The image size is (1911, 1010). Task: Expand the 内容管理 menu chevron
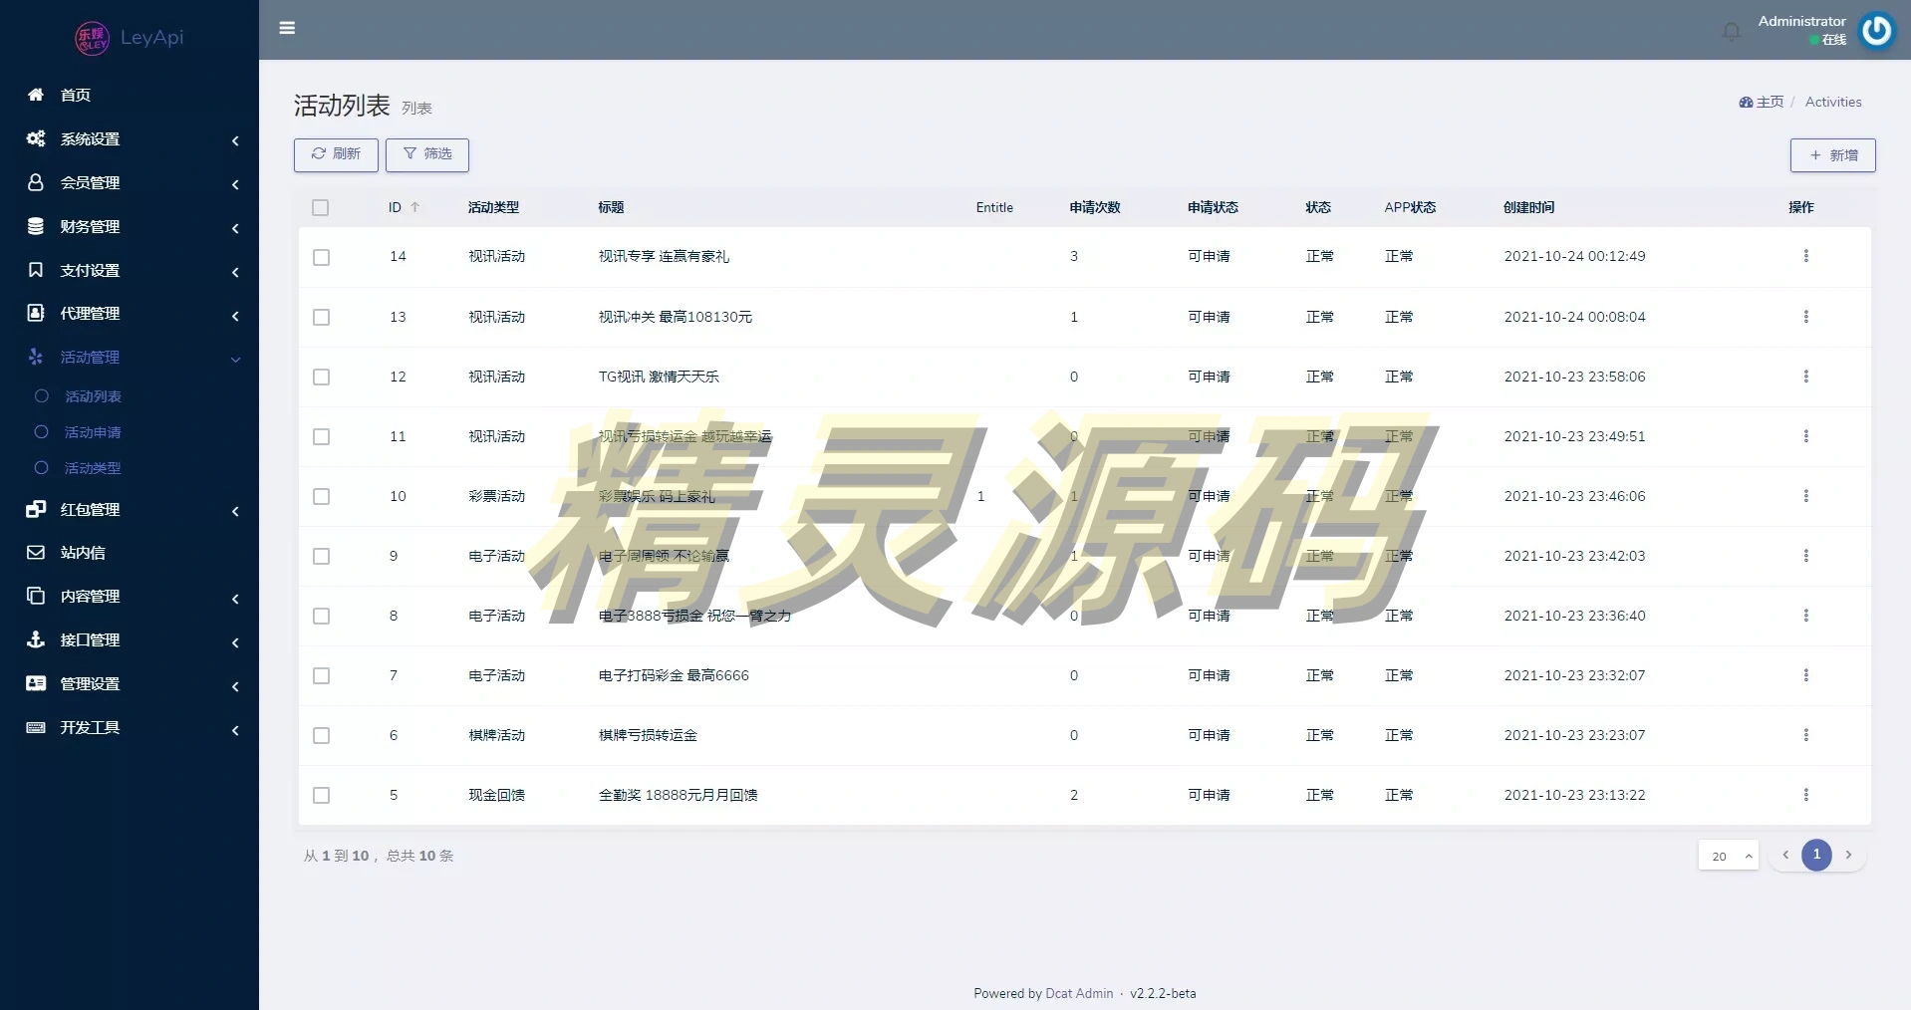(235, 599)
